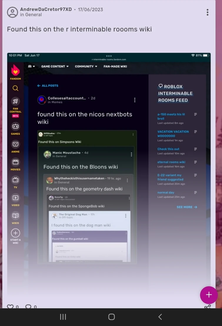This screenshot has height=326, width=222.
Task: Open the Anime sidebar icon
Action: tap(15, 144)
